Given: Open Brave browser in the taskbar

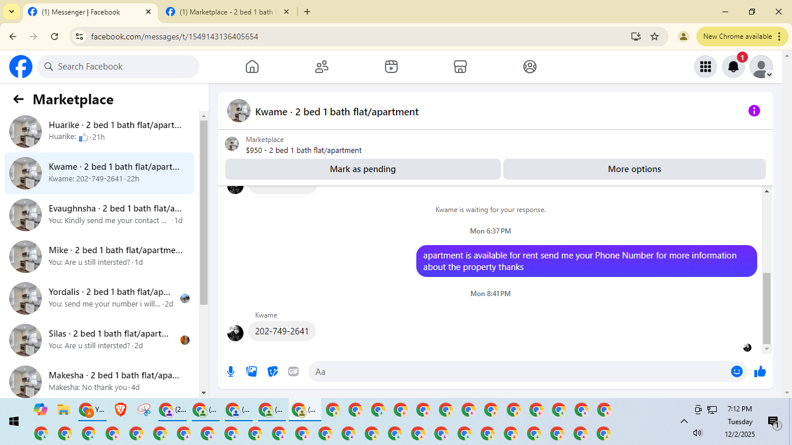Looking at the screenshot, I should (x=120, y=410).
